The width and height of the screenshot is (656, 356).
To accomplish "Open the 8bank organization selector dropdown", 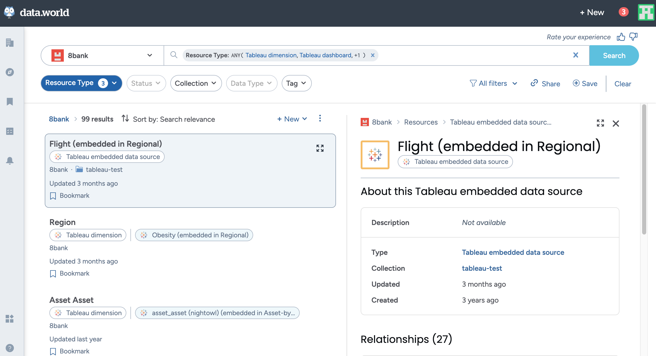I will click(102, 55).
